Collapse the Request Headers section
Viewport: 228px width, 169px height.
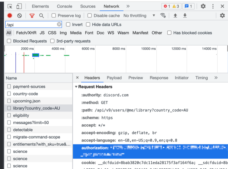pyautogui.click(x=77, y=87)
